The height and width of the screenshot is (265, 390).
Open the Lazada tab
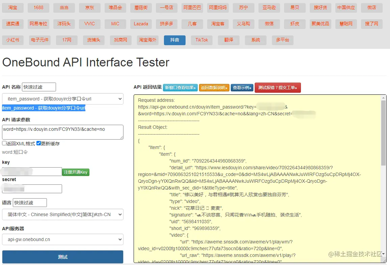tap(141, 24)
